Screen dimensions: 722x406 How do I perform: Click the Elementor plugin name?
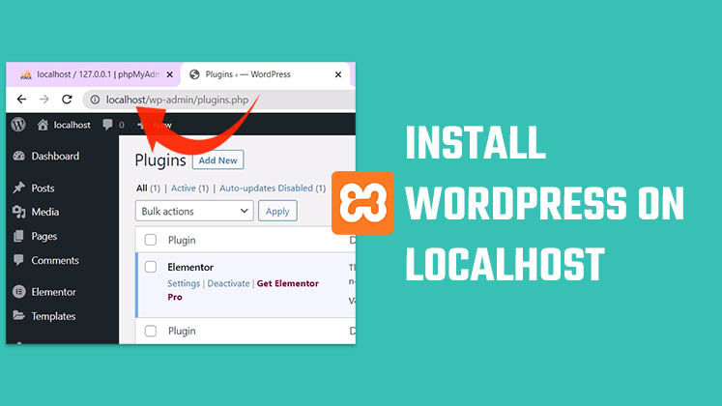click(x=190, y=267)
